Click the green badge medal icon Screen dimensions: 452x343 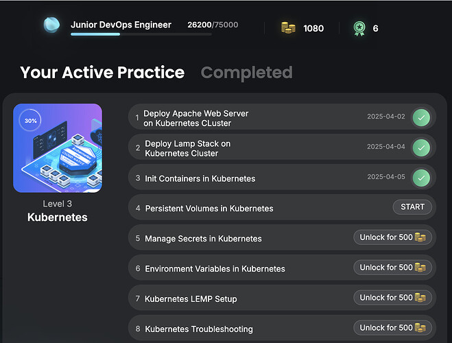point(359,28)
